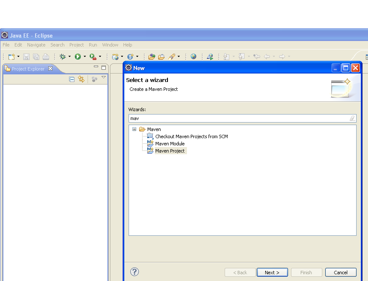Open the Search menu
The height and width of the screenshot is (281, 368).
point(57,45)
